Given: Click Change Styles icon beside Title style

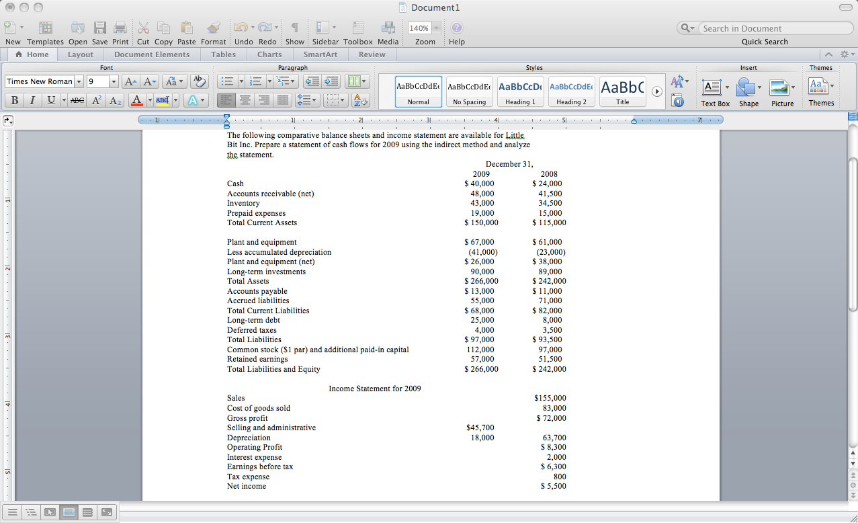Looking at the screenshot, I should tap(679, 82).
